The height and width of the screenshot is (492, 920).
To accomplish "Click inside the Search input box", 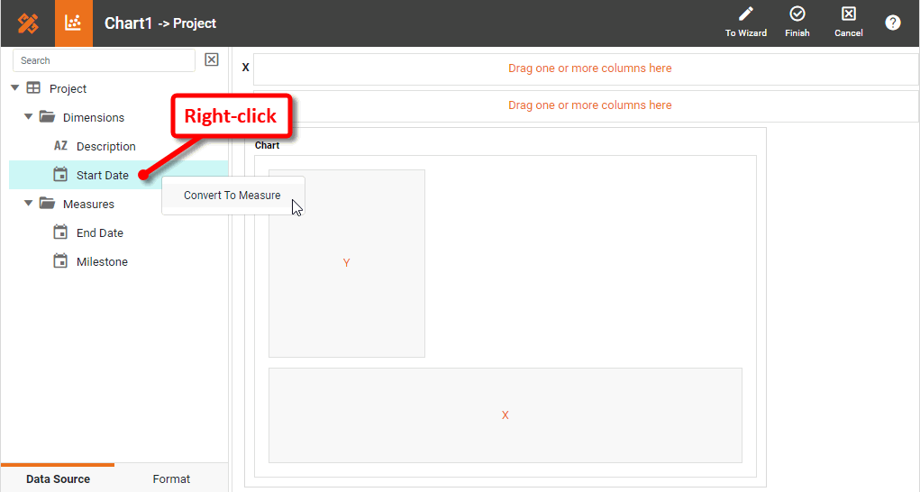I will tap(104, 60).
